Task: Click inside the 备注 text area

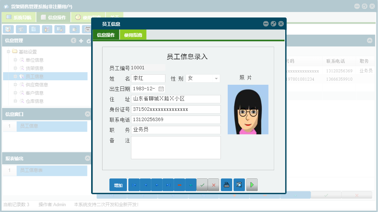Action: pos(176,148)
